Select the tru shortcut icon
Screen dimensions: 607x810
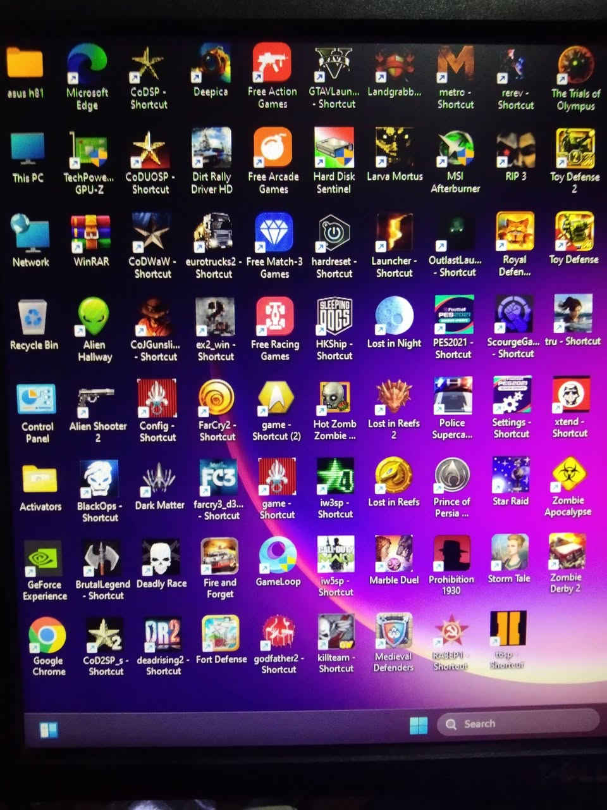573,314
